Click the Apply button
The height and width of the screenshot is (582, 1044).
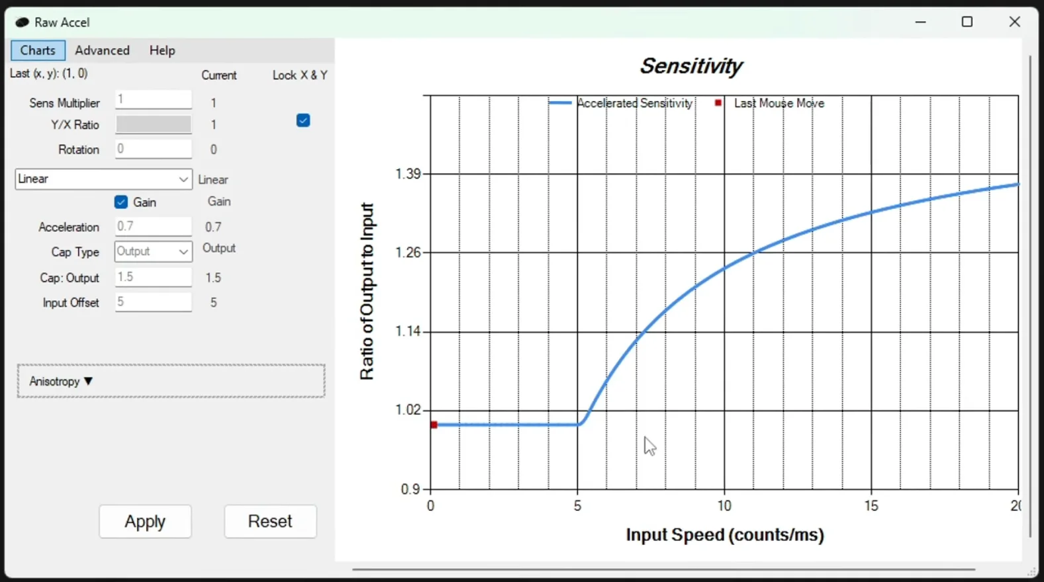(145, 522)
